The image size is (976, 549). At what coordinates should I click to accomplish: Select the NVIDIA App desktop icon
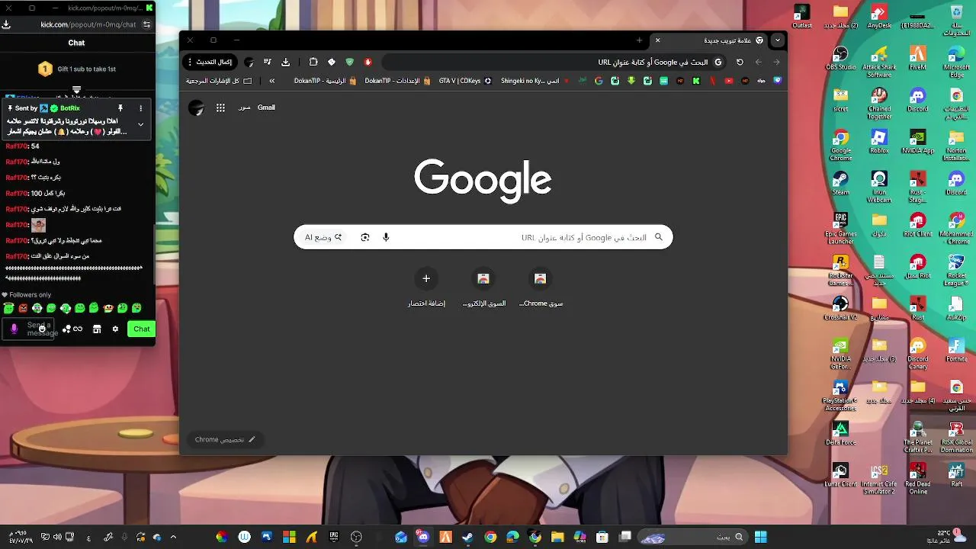[918, 142]
